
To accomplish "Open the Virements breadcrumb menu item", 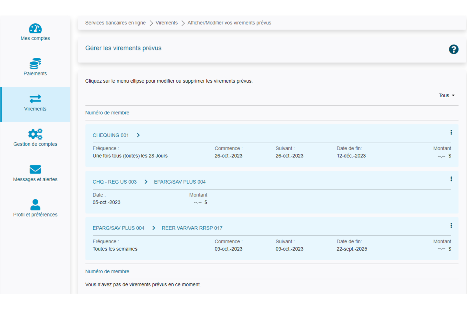I will (x=167, y=22).
